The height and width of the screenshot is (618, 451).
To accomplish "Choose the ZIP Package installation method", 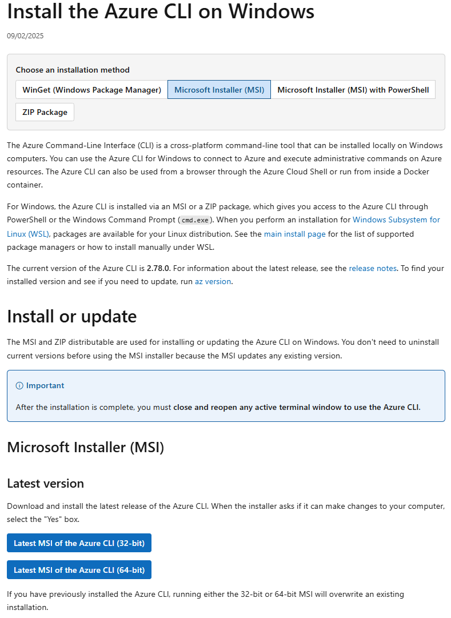I will click(45, 112).
